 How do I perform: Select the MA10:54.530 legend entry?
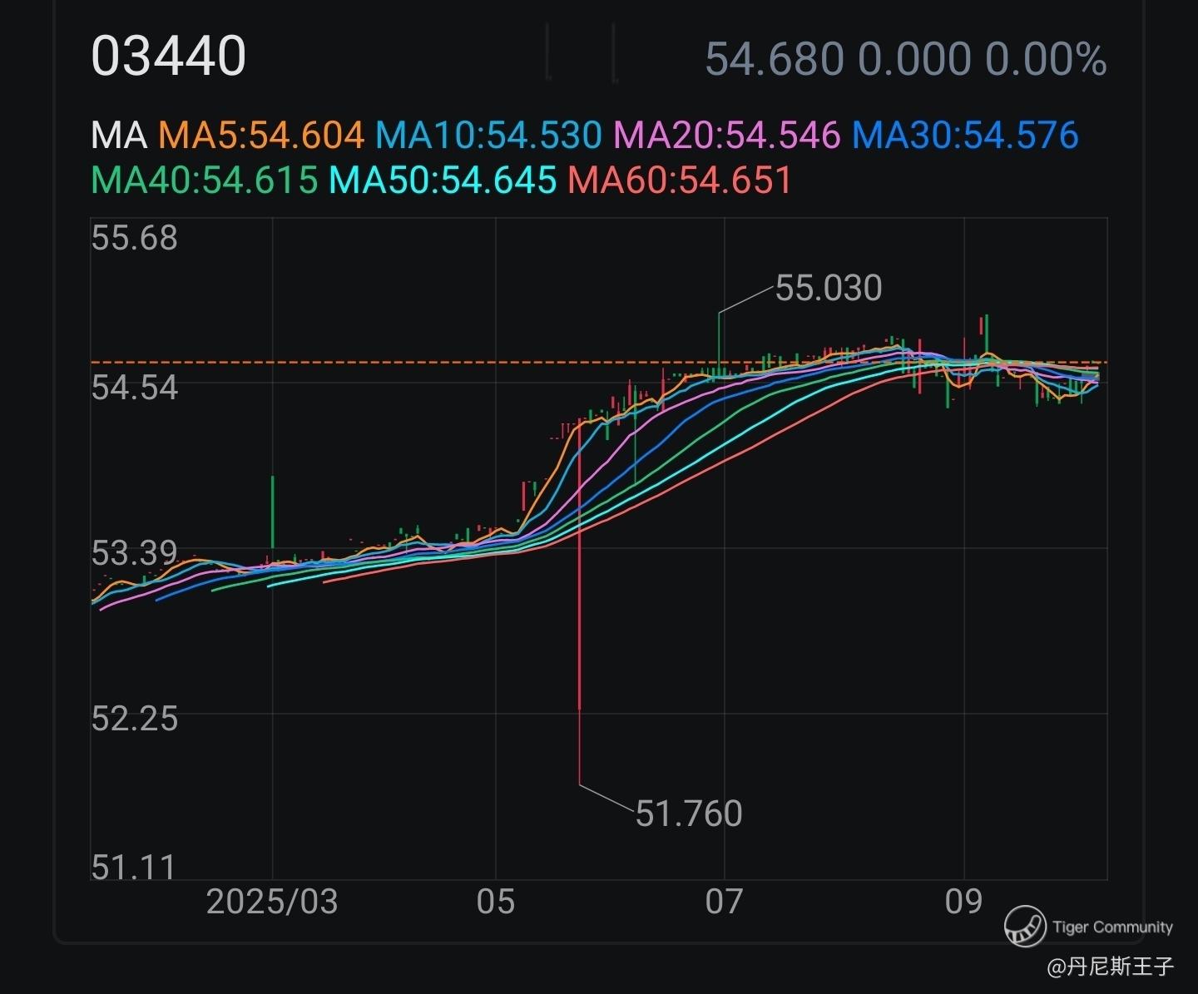(x=488, y=135)
